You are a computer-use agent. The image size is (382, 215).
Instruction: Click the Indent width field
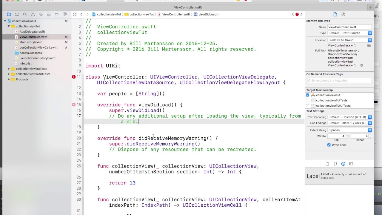point(360,136)
